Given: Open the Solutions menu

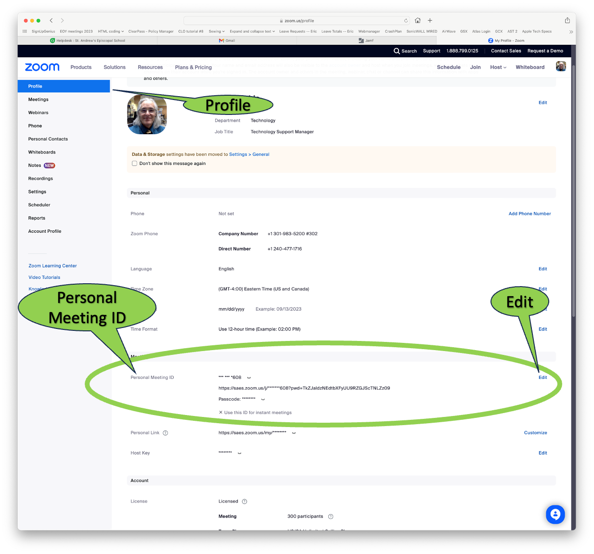Looking at the screenshot, I should (x=115, y=67).
